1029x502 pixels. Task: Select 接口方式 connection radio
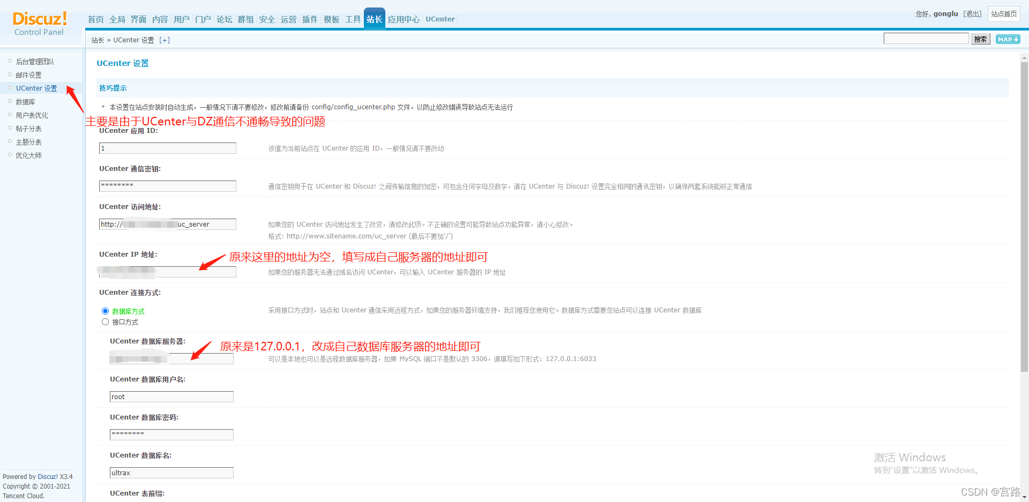coord(105,322)
